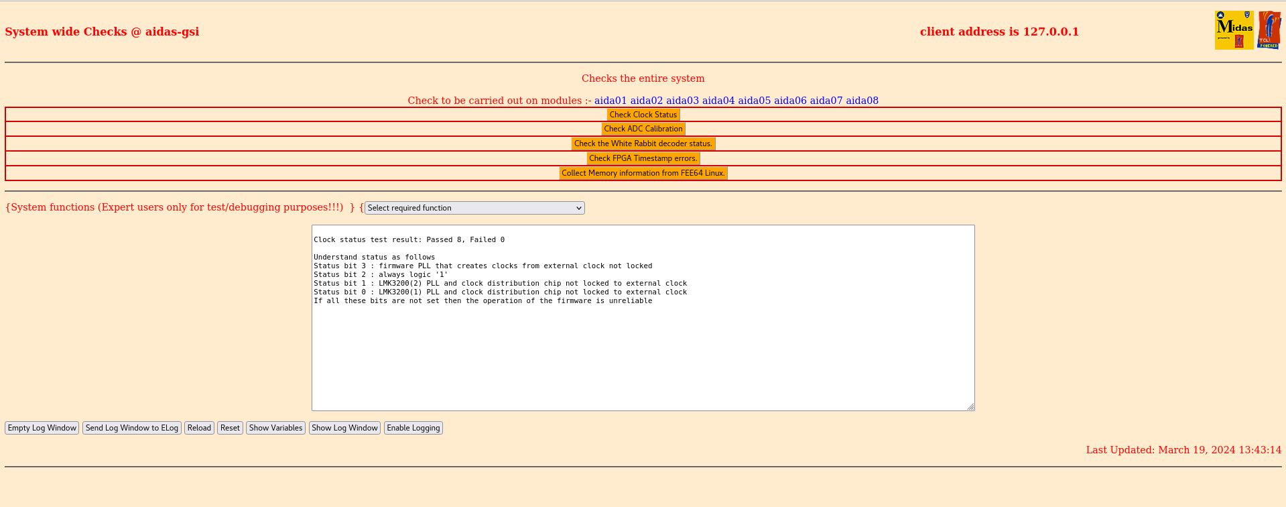Grab the log text area resize handle

[x=970, y=406]
